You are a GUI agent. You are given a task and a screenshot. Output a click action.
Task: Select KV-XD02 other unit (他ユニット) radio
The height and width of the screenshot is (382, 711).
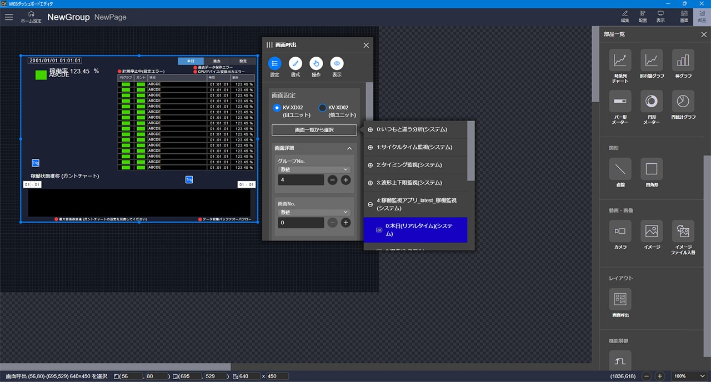322,108
